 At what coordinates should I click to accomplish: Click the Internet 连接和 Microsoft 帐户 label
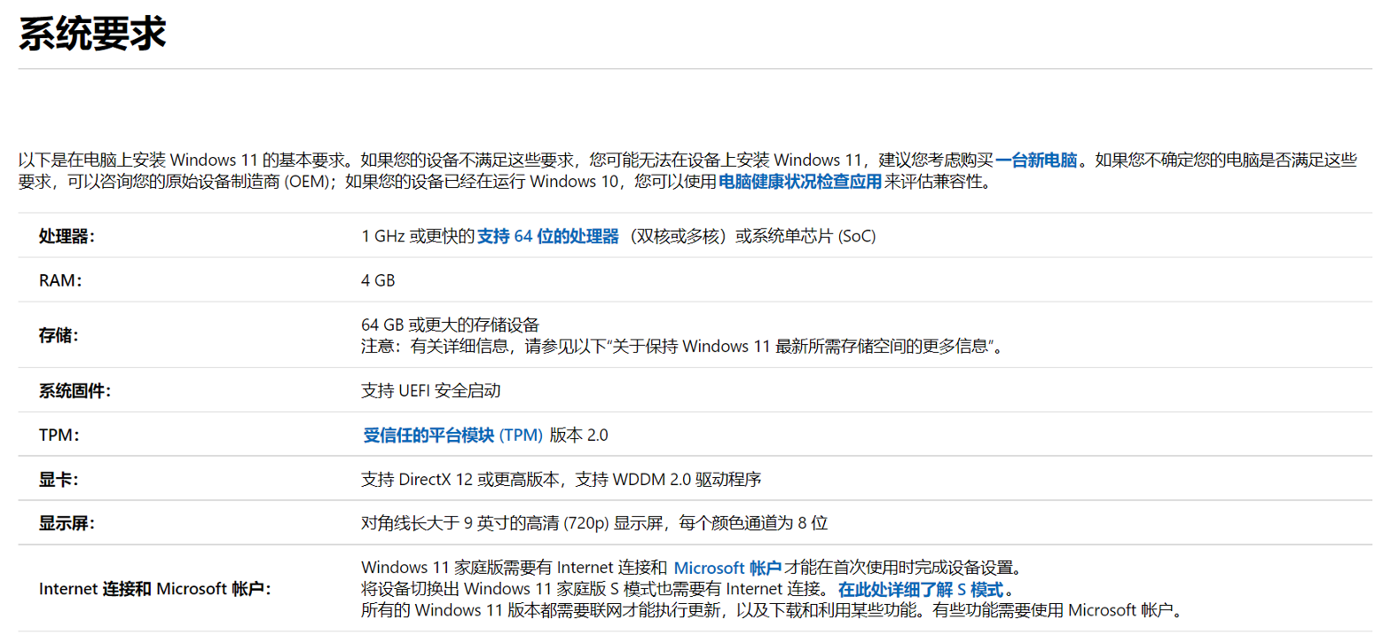click(x=155, y=590)
